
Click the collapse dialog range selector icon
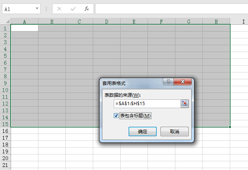[184, 104]
